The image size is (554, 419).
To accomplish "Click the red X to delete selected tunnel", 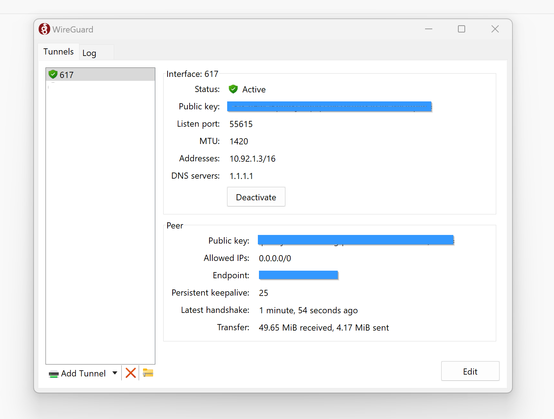I will click(x=130, y=373).
